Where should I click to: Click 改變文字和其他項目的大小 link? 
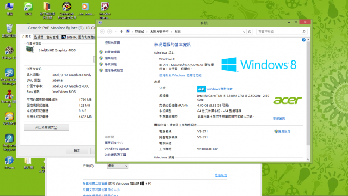(101, 190)
